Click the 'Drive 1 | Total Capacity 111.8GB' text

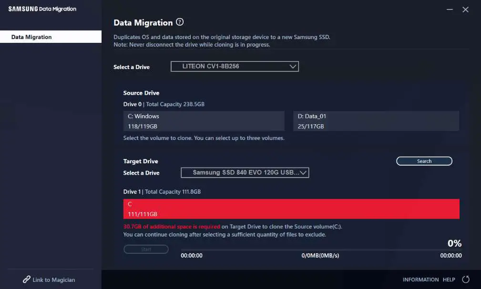click(x=162, y=191)
